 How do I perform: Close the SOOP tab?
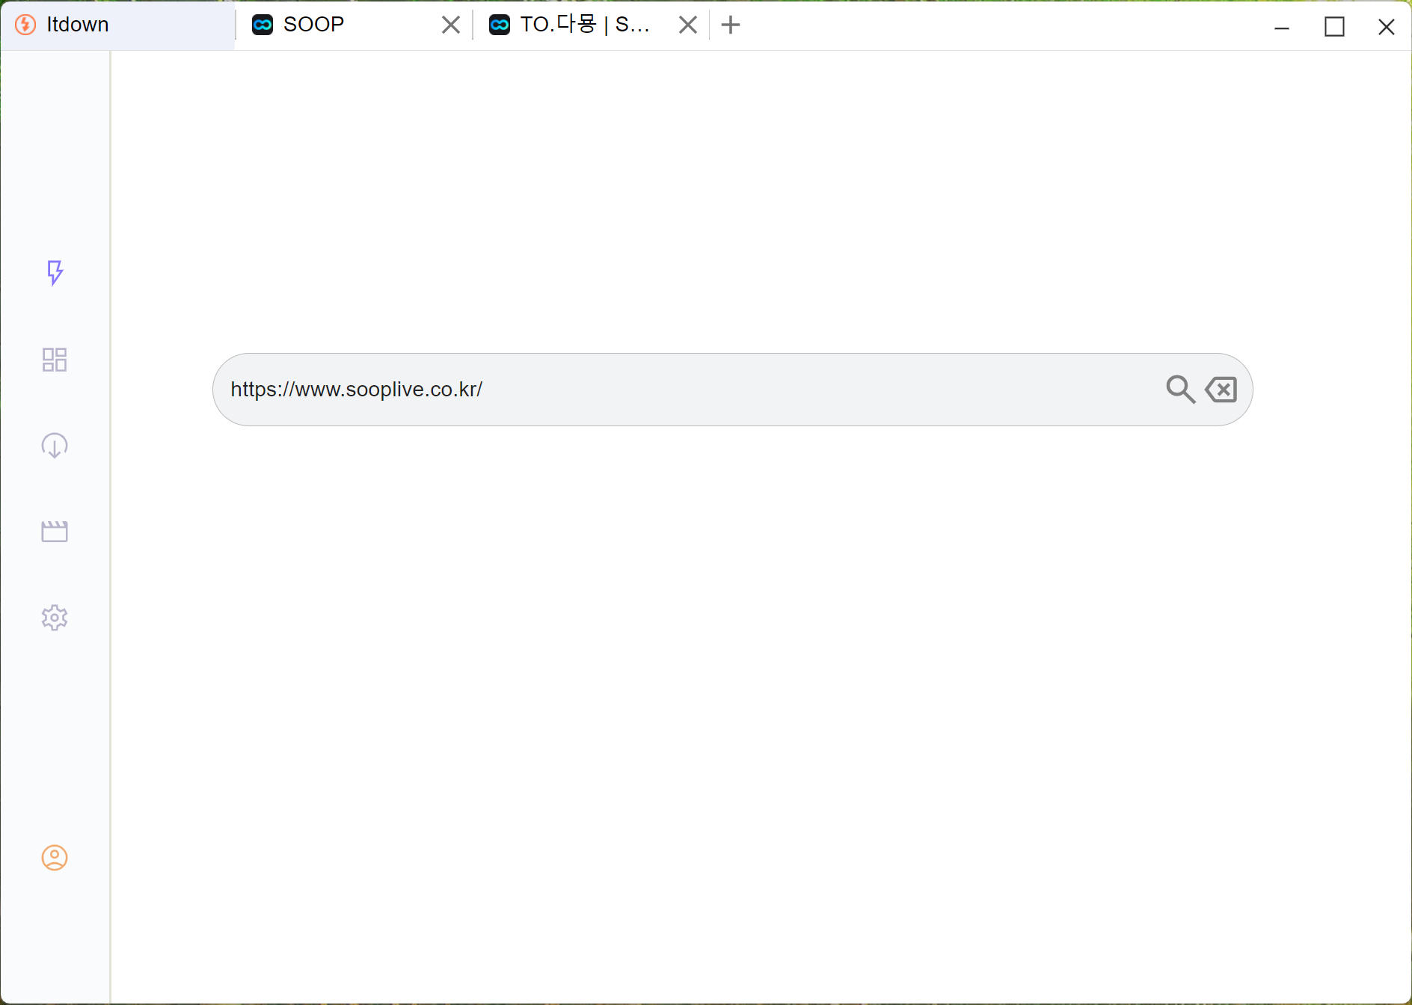click(451, 25)
